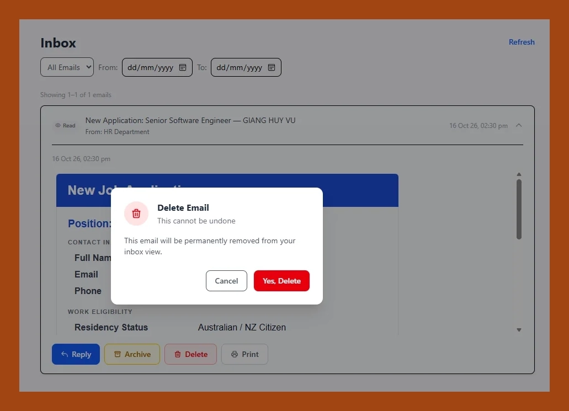
Task: Click the 'This cannot be undone' subtitle
Action: pos(196,221)
